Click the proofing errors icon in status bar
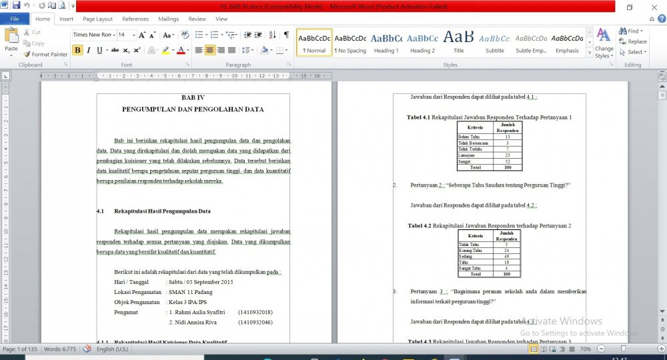The width and height of the screenshot is (667, 360). pyautogui.click(x=87, y=349)
